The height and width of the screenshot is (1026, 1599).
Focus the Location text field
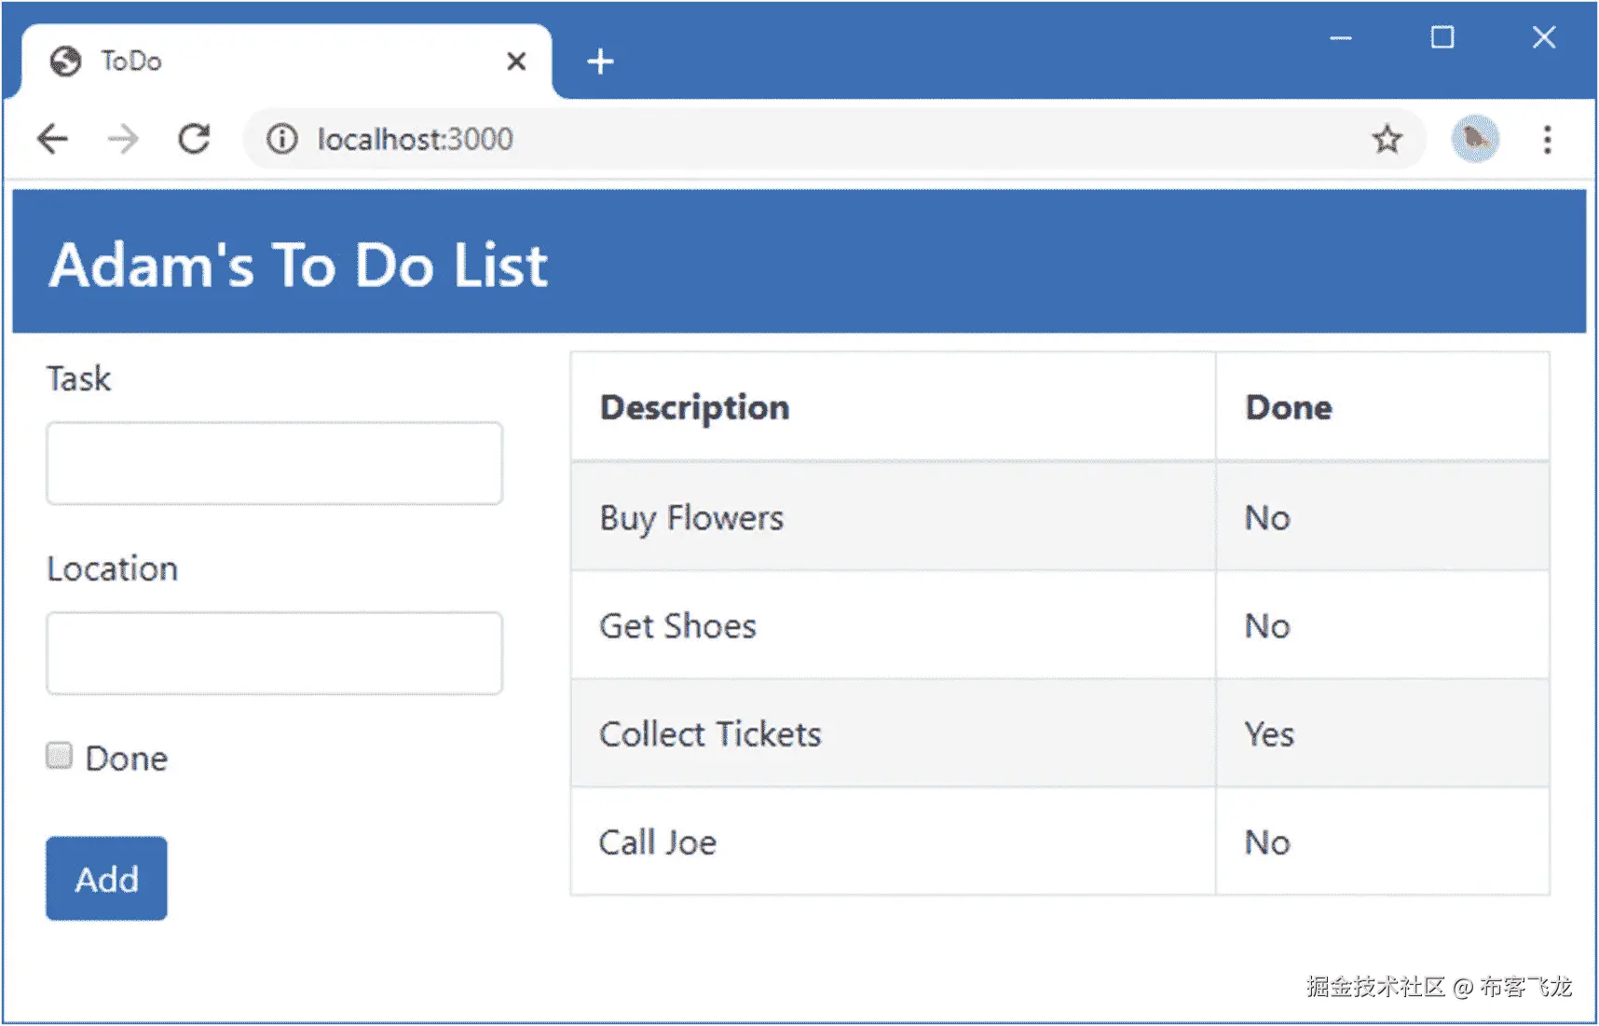(x=274, y=653)
